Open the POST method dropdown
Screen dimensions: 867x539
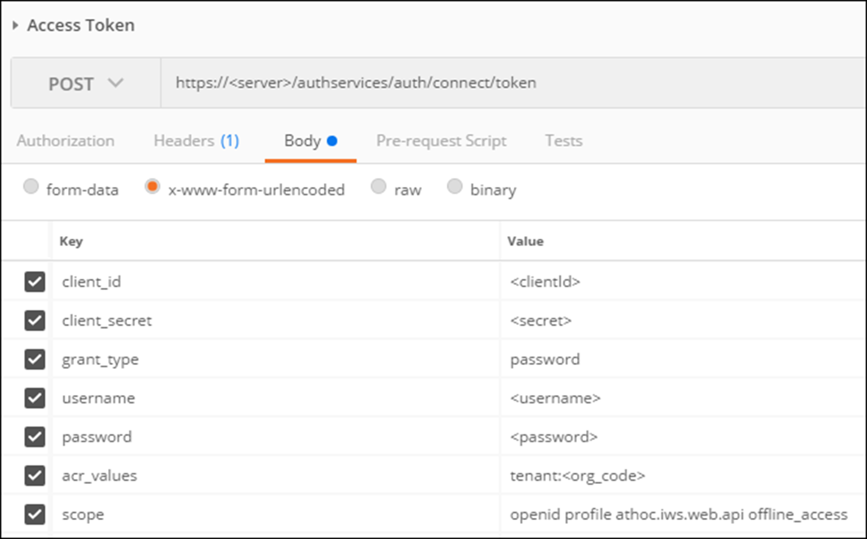coord(86,83)
